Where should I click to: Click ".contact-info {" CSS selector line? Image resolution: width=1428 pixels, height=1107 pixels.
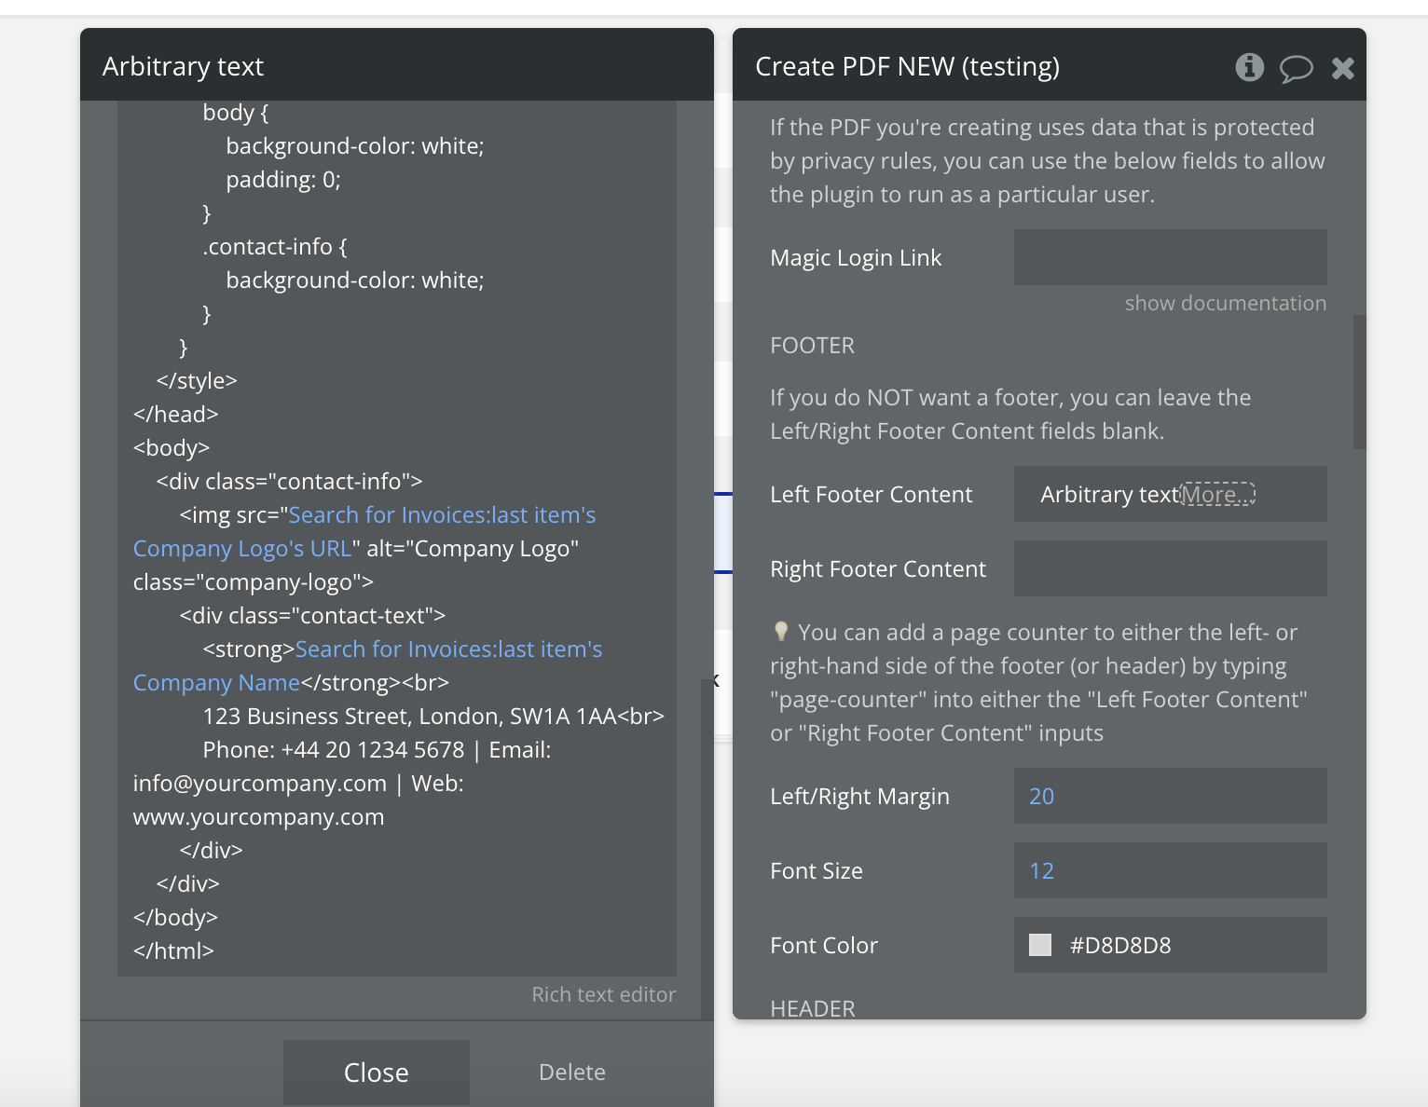tap(275, 246)
